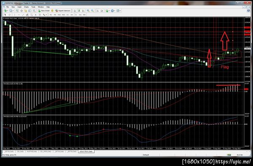Click the 31/2 kb traffic indicator

click(240, 155)
